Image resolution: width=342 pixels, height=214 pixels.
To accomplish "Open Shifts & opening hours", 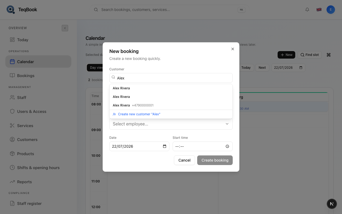I will tap(38, 168).
